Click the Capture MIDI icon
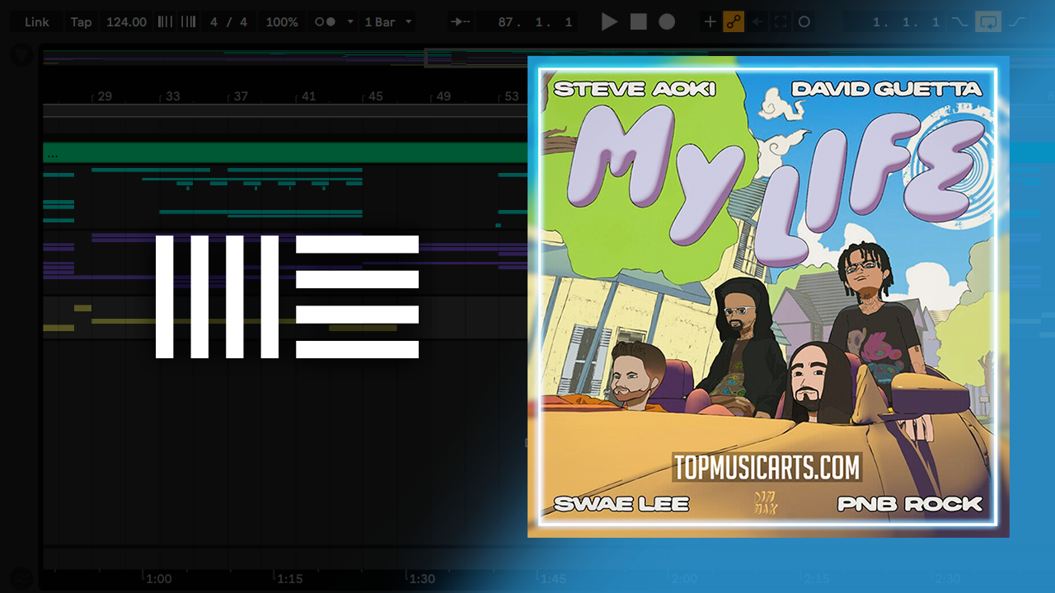 (781, 22)
